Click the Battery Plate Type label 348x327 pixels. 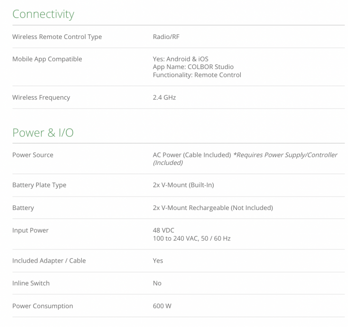[39, 185]
